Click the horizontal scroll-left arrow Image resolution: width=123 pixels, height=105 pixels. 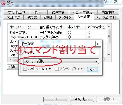click(10, 59)
